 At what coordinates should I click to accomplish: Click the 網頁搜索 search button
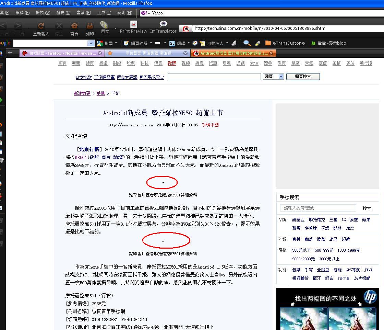coord(303,77)
